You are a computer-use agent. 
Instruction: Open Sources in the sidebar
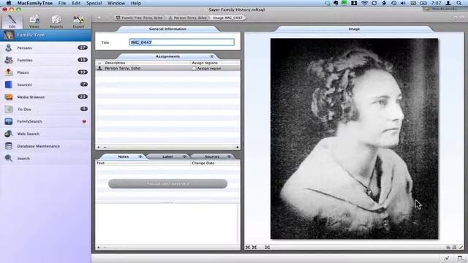click(x=45, y=85)
